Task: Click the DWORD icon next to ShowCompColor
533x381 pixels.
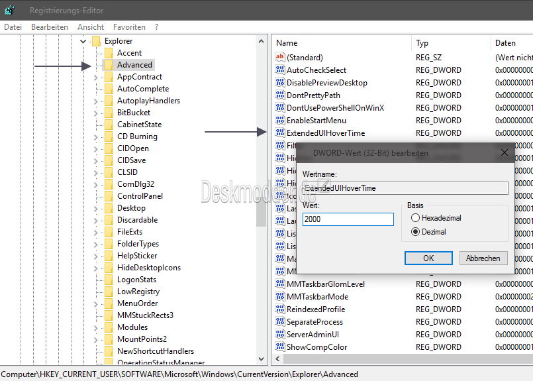Action: click(279, 347)
